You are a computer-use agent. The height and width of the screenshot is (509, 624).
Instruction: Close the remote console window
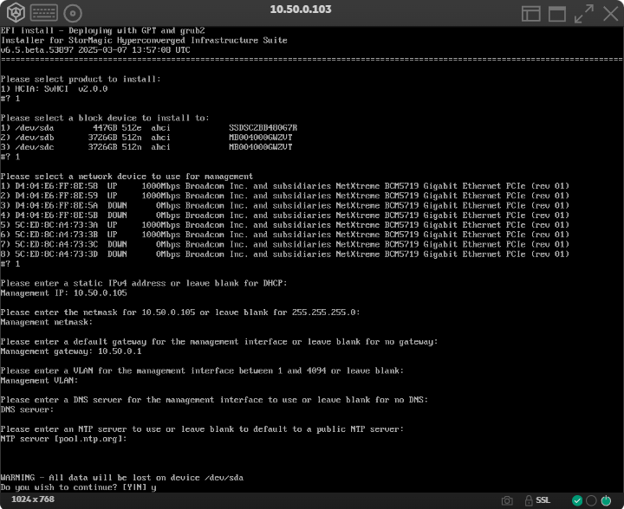click(610, 14)
